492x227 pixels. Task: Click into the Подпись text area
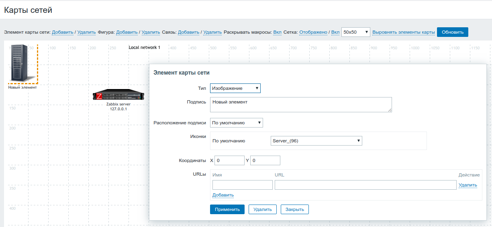pyautogui.click(x=301, y=105)
